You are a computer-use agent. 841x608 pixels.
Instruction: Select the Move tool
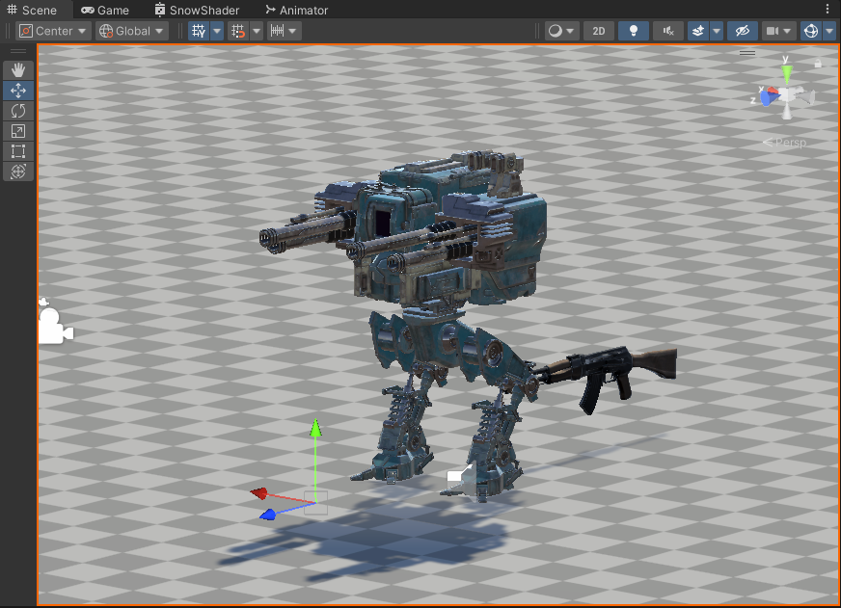(18, 91)
